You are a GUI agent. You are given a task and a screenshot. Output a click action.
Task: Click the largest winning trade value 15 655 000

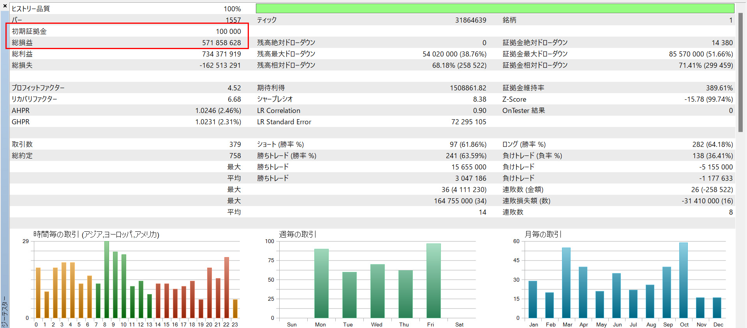[469, 167]
